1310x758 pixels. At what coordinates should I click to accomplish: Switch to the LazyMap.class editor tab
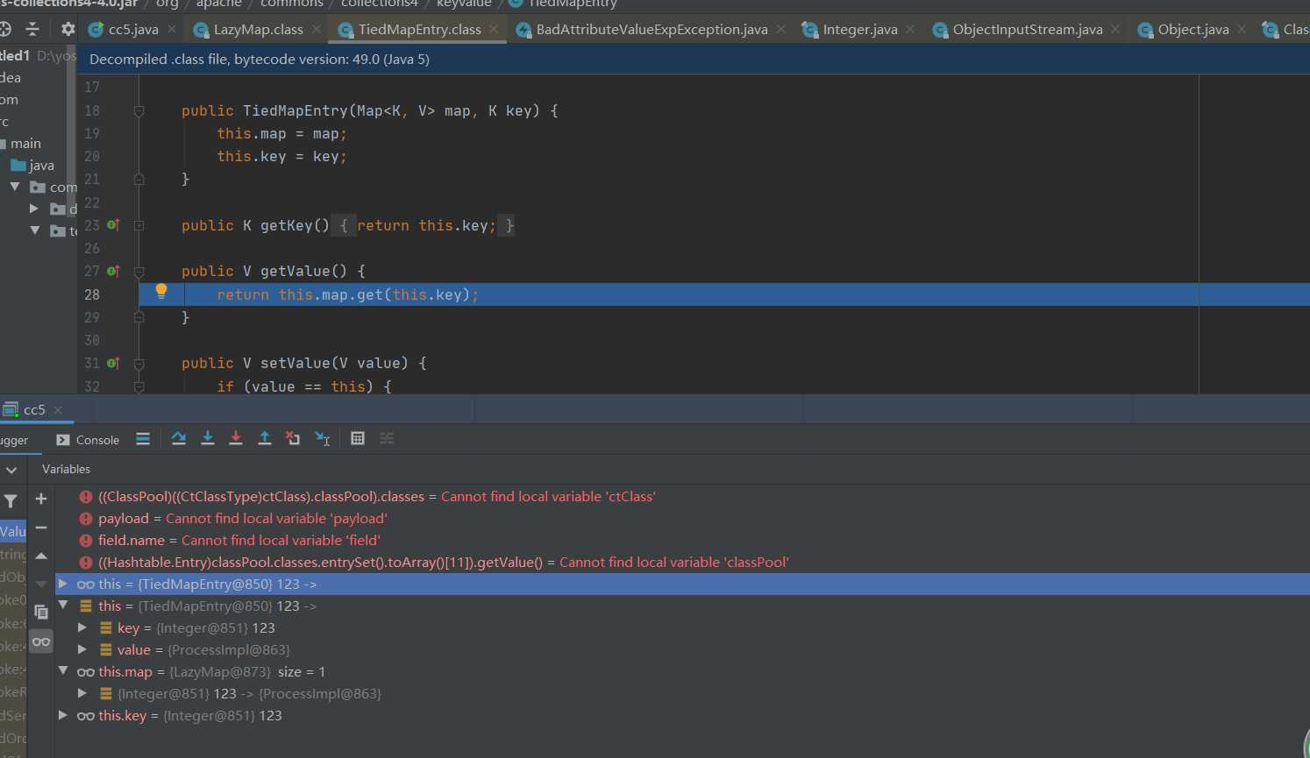click(258, 30)
